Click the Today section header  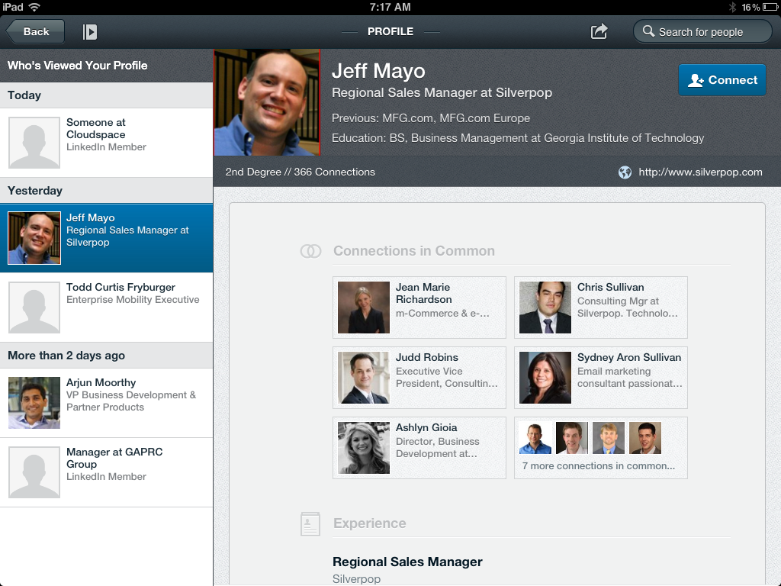(x=107, y=95)
